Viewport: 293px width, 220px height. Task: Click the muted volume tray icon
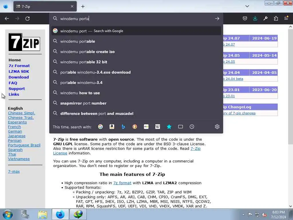click(264, 215)
